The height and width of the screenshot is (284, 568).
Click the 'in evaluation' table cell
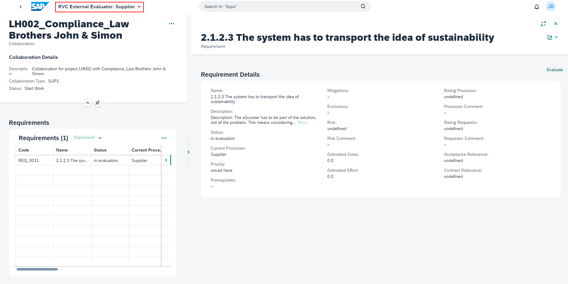[110, 160]
